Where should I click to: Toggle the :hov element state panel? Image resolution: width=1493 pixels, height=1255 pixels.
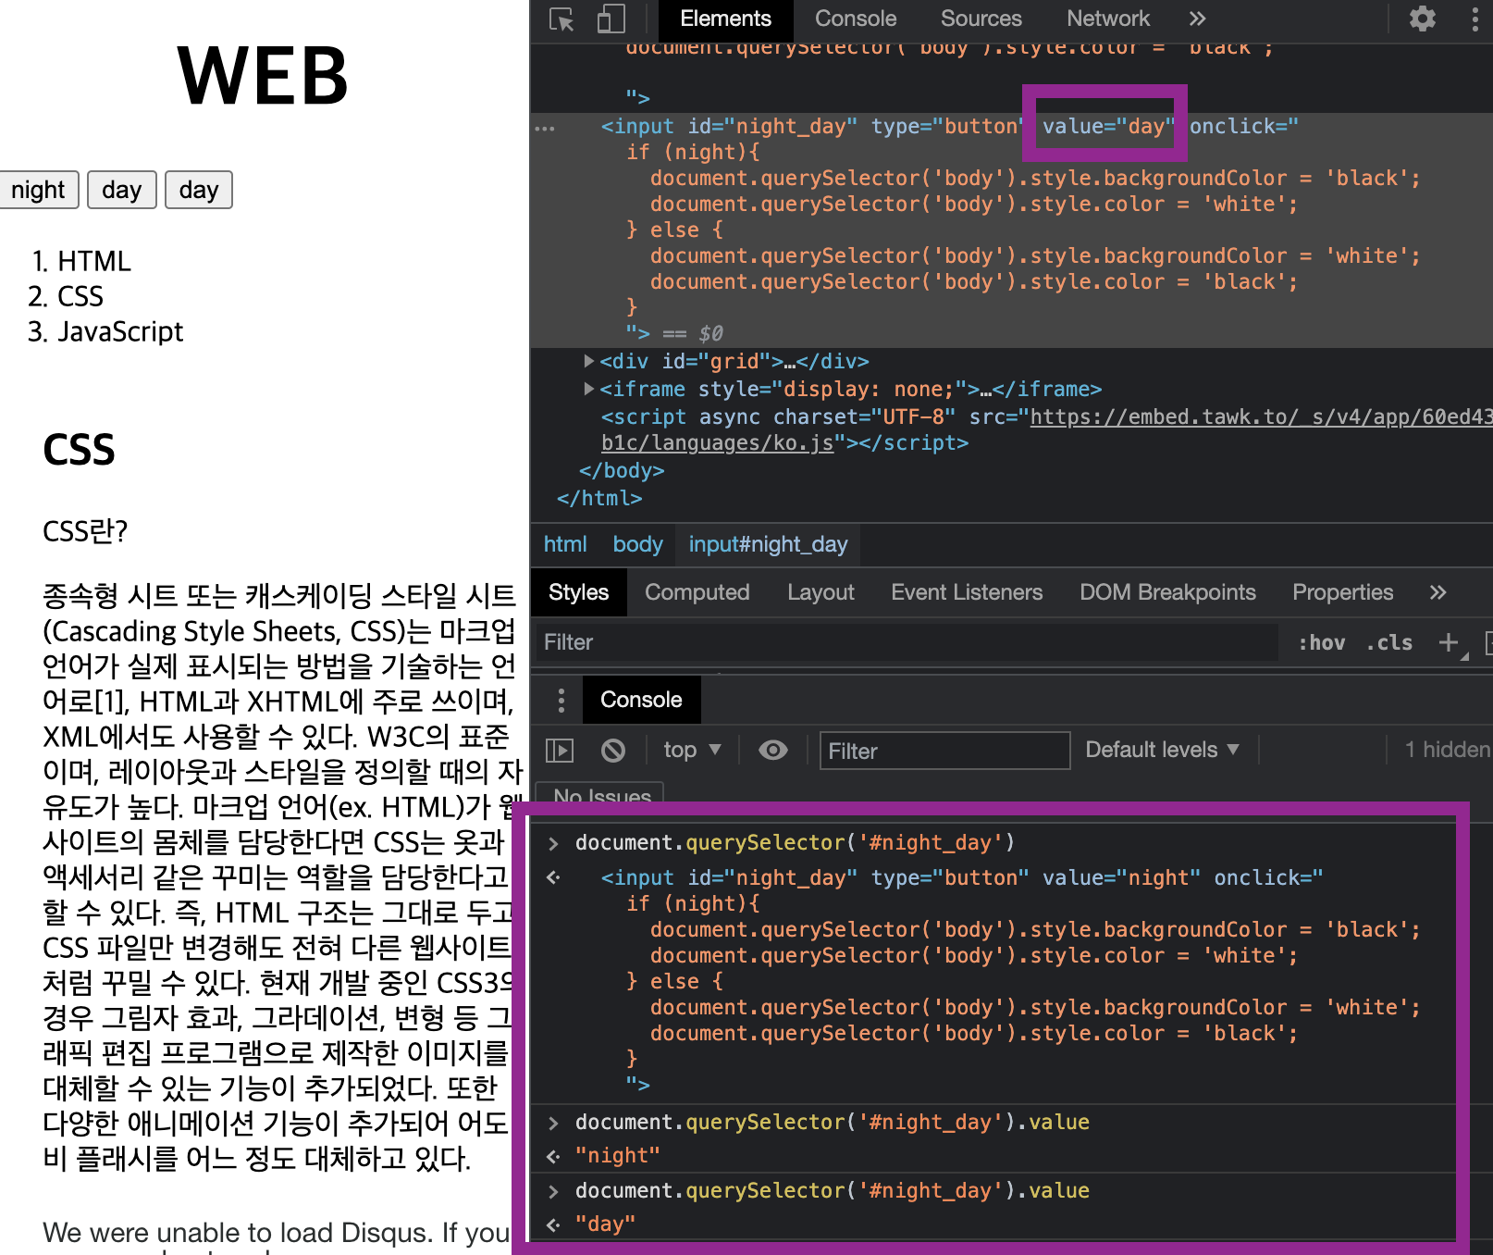1322,642
